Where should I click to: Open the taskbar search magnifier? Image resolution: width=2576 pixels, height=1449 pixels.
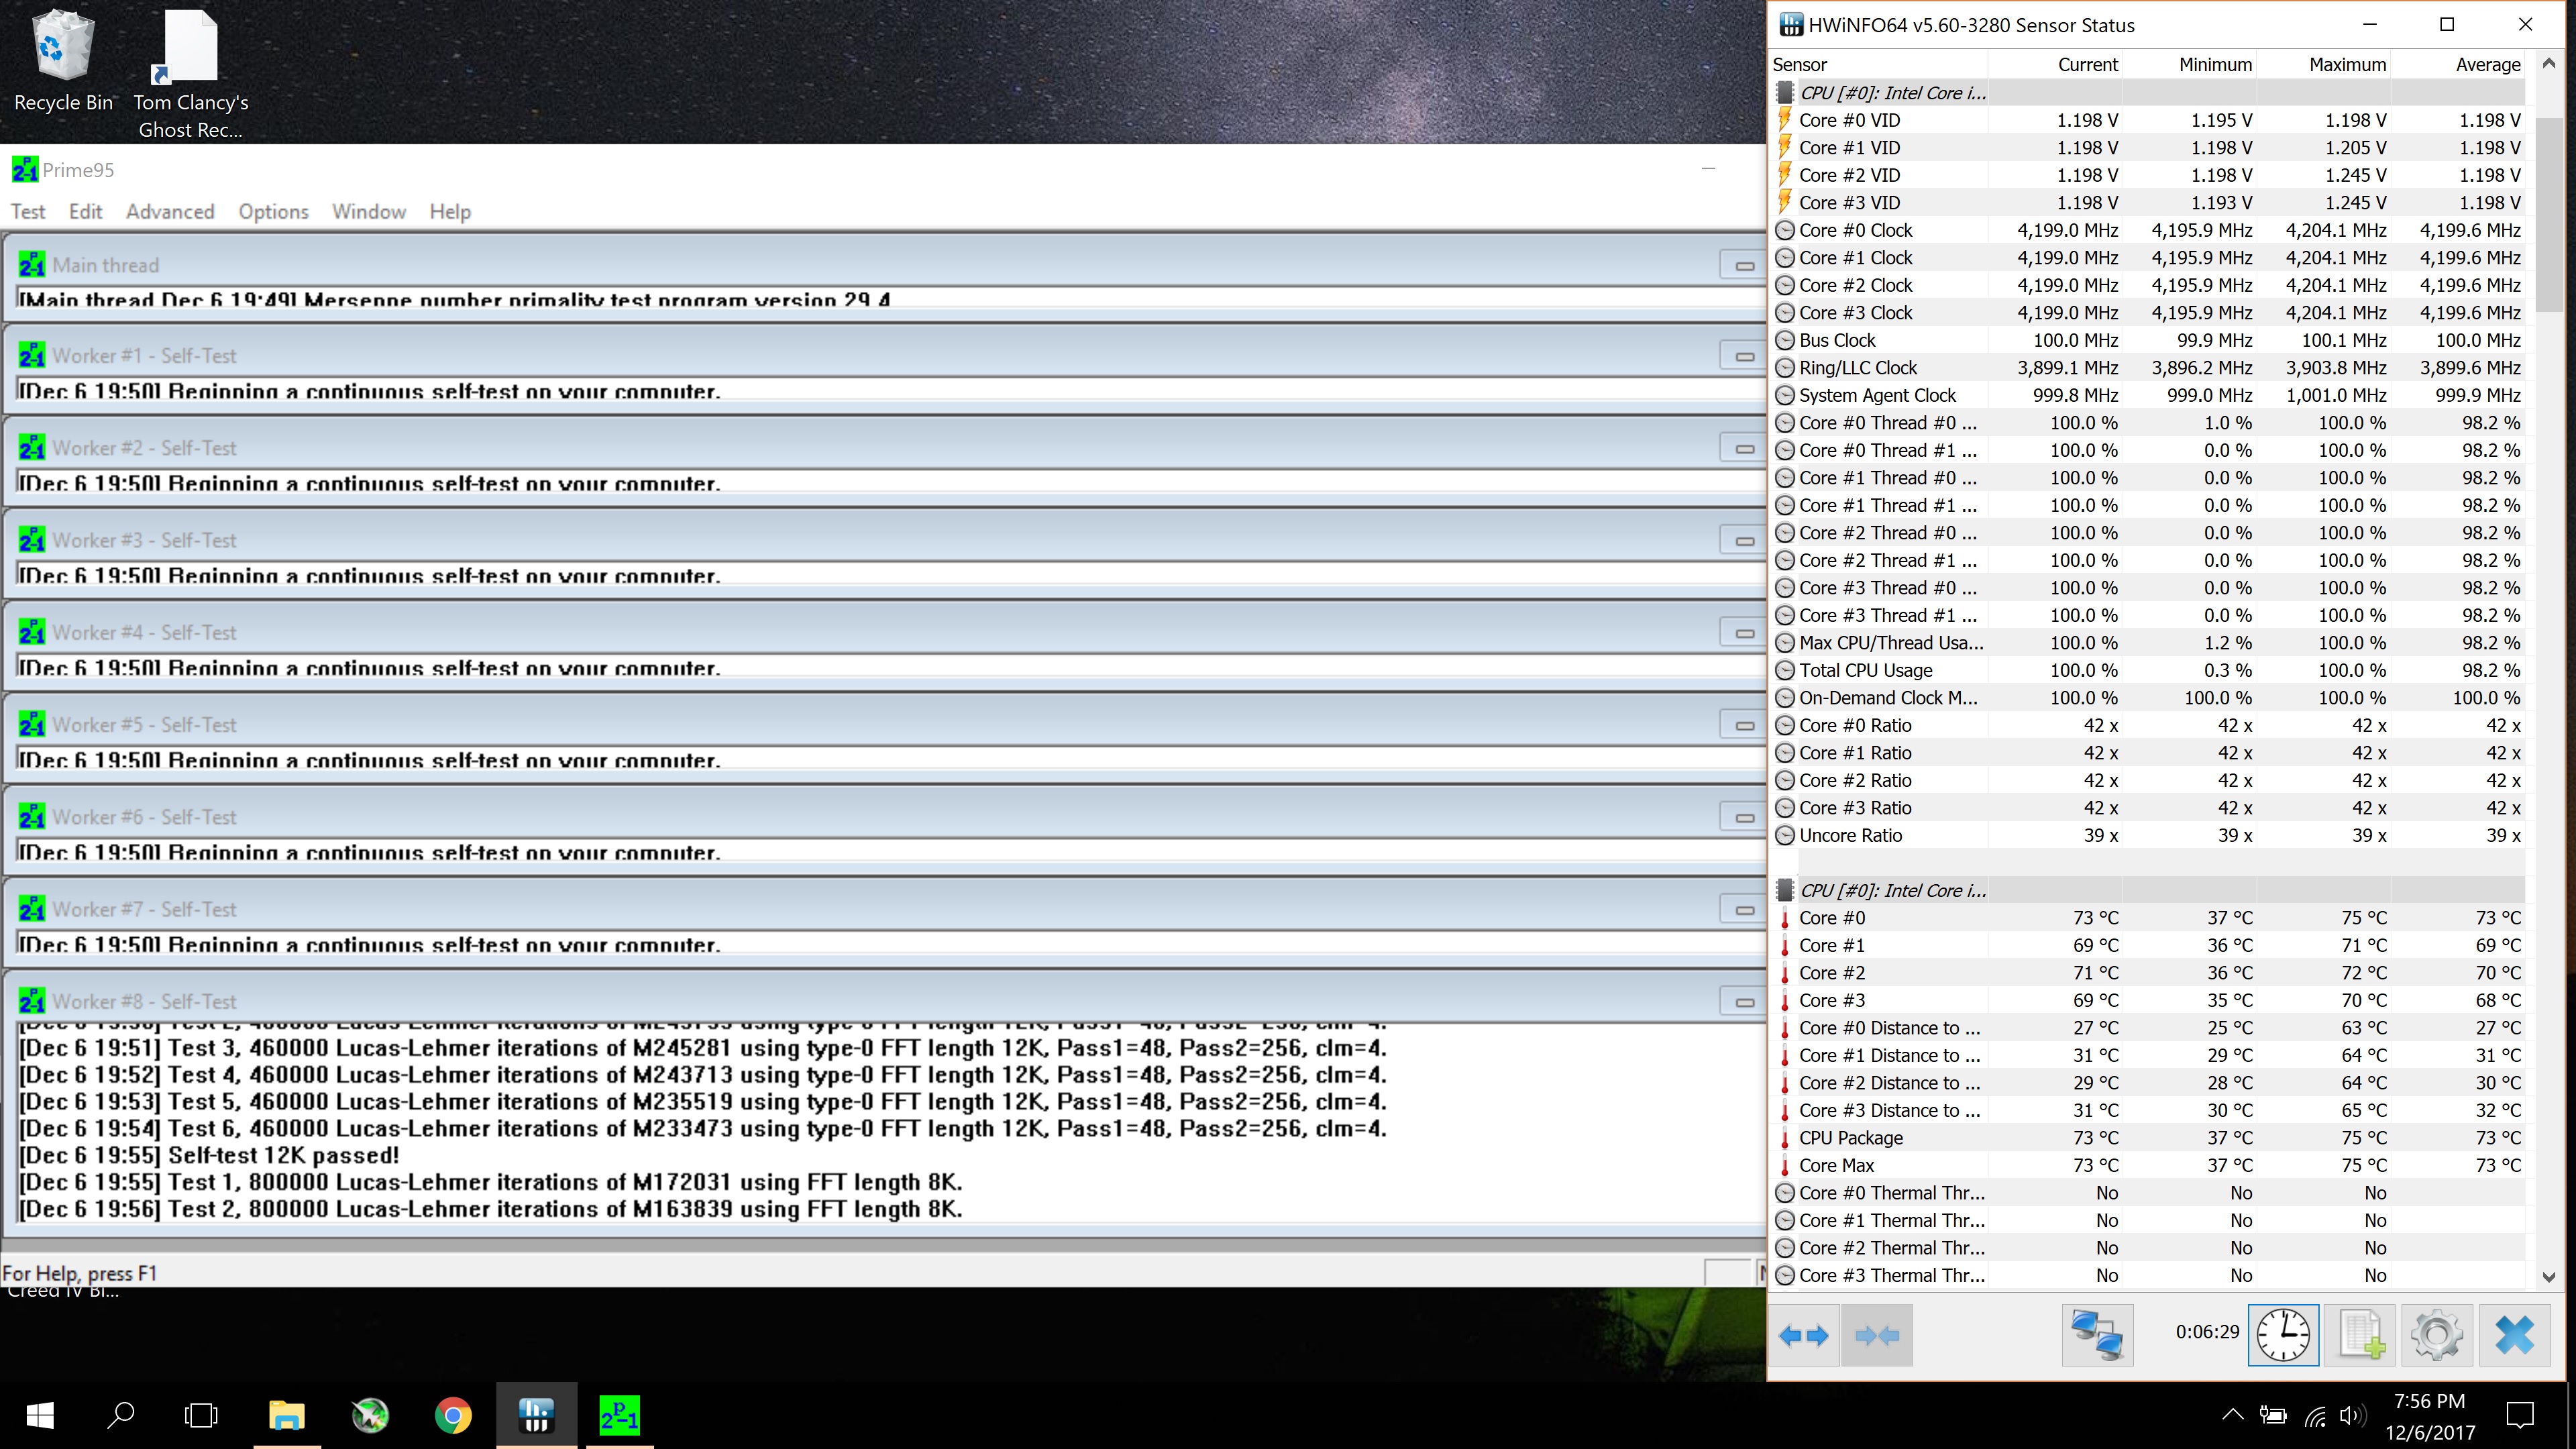[x=121, y=1415]
